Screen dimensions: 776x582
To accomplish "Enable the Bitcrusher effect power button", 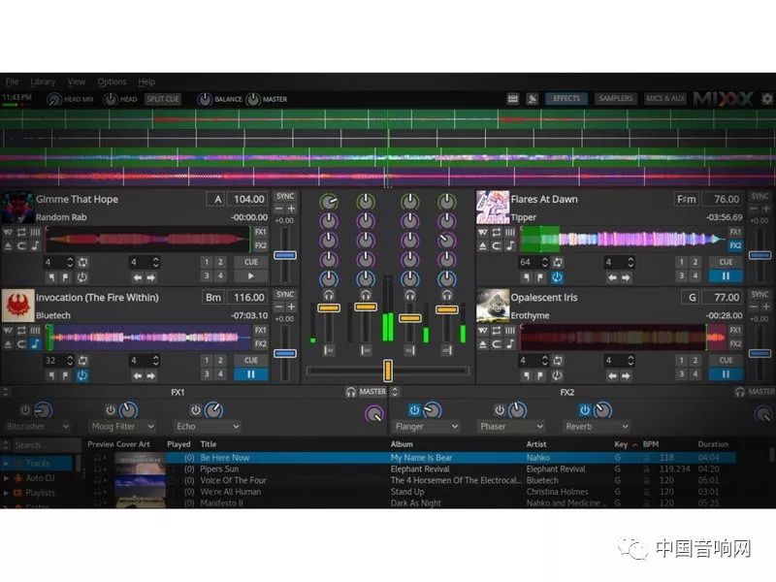I will (25, 410).
